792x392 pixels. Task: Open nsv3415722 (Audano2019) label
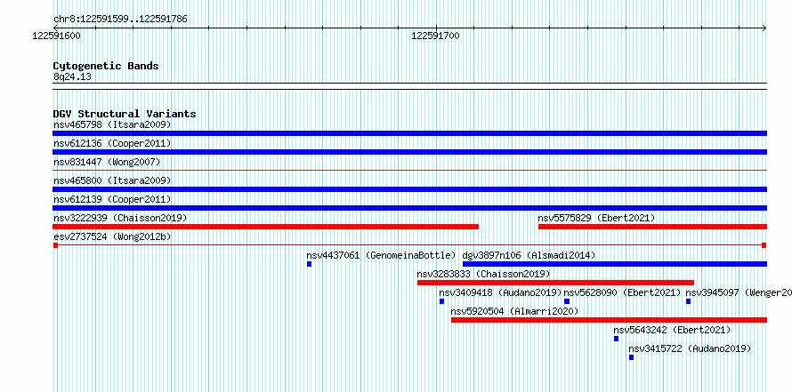pos(690,348)
